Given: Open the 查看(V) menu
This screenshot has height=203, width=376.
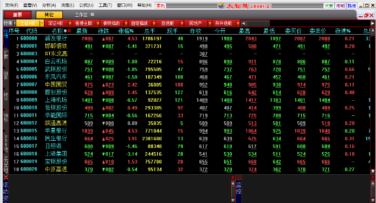Looking at the screenshot, I should (30, 5).
